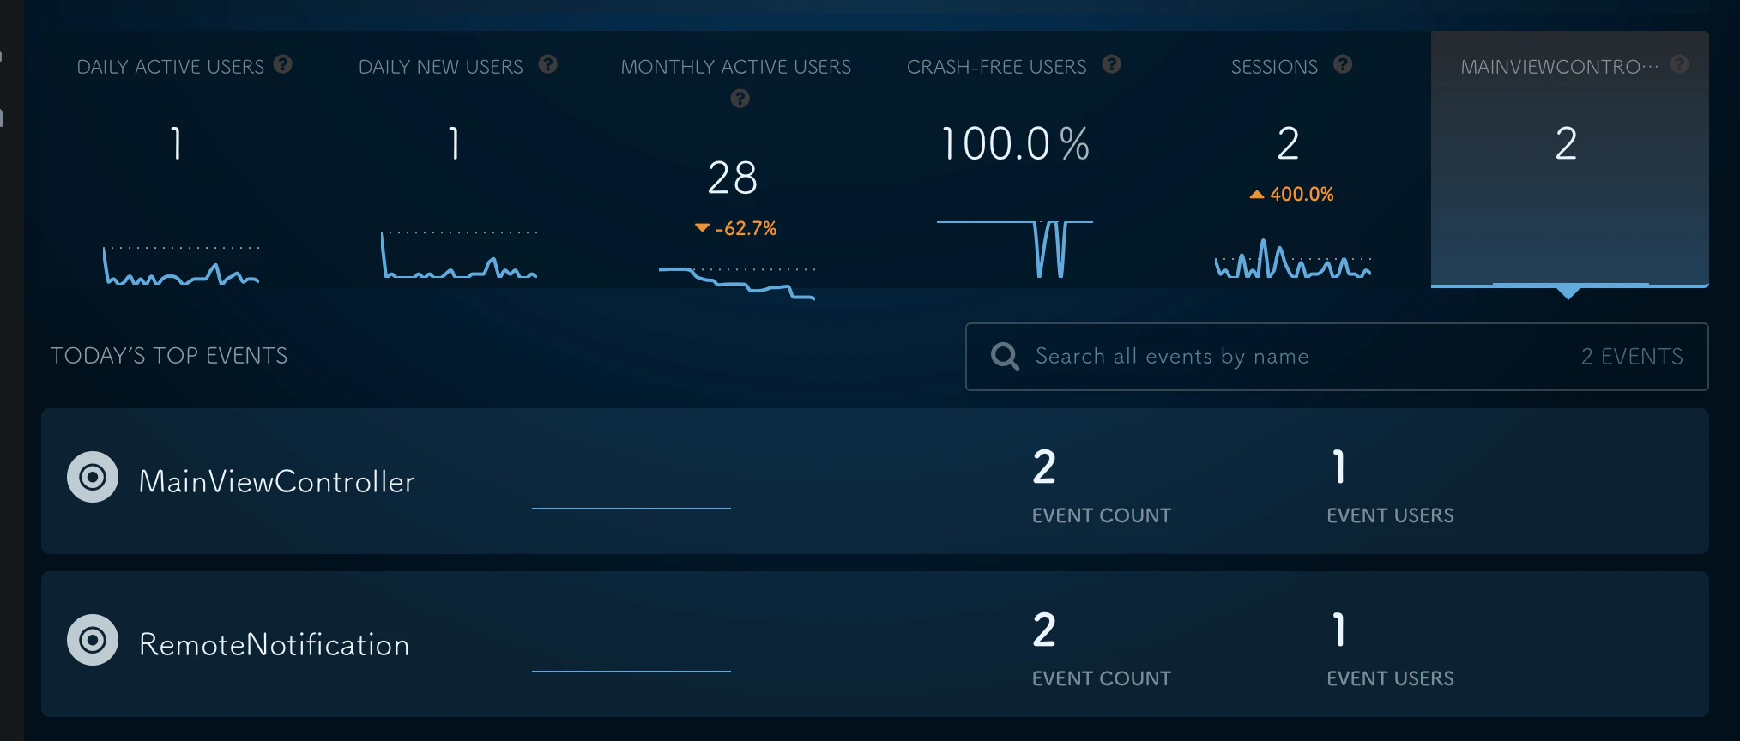Click the Crash-Free Users sparkline chart
Image resolution: width=1740 pixels, height=741 pixels.
point(1015,249)
